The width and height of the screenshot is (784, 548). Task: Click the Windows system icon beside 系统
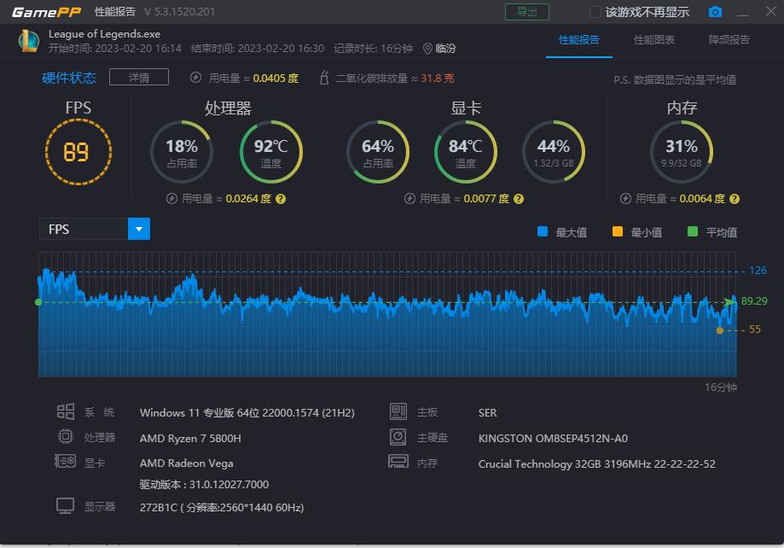coord(65,412)
